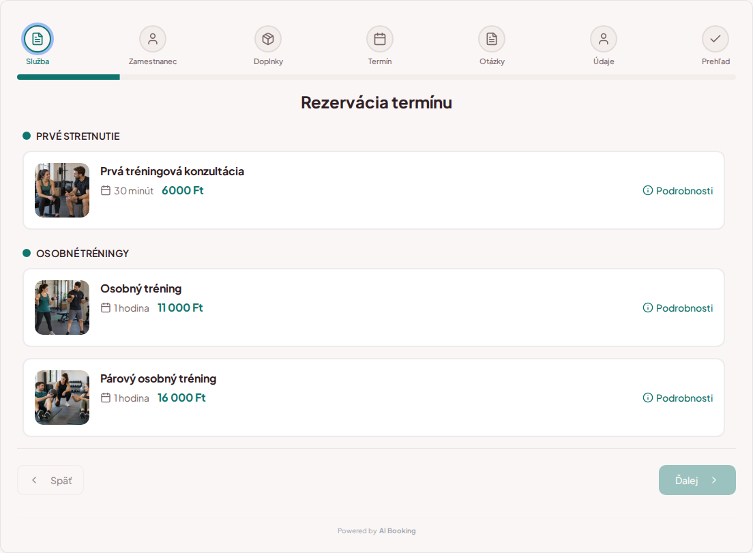Choose the Osobný tréning service title
Image resolution: width=753 pixels, height=553 pixels.
[141, 288]
